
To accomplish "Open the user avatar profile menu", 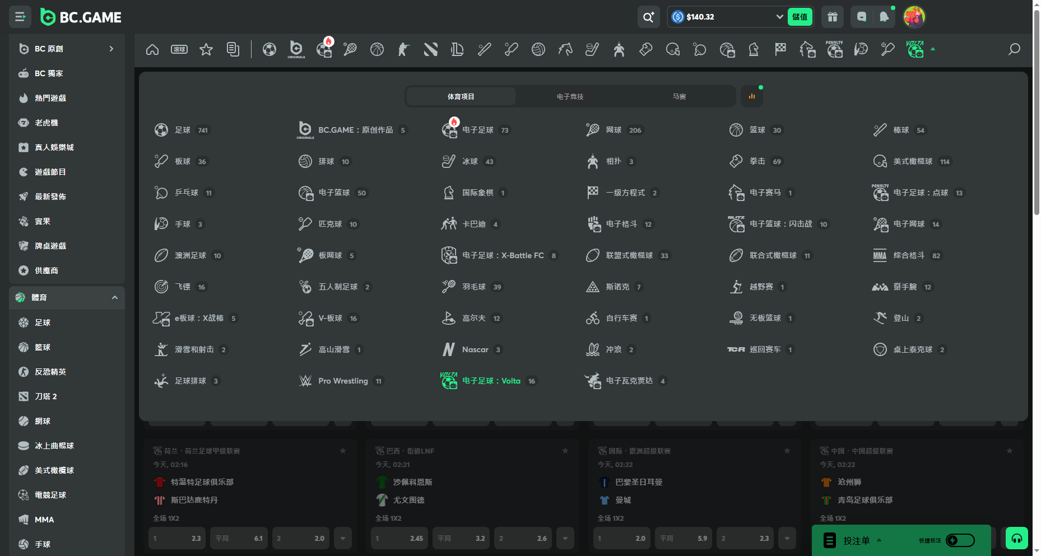I will tap(914, 17).
